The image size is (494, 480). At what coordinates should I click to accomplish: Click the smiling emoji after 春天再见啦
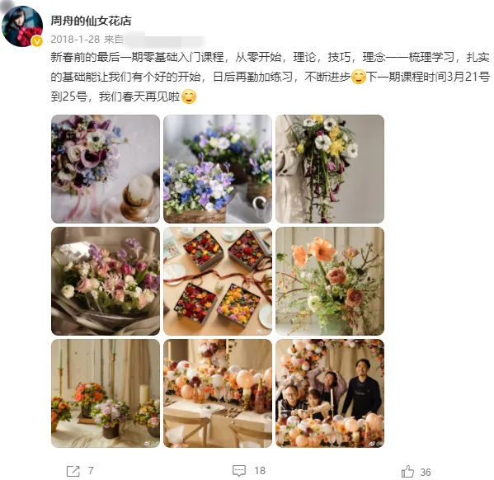click(x=189, y=96)
